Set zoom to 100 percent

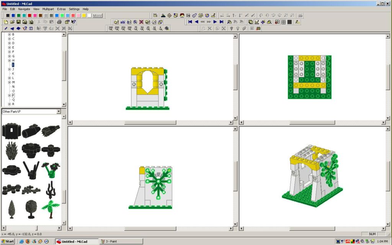(129, 28)
